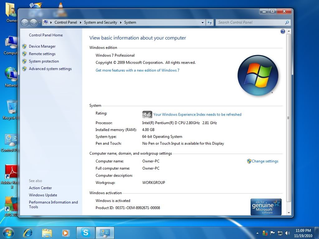This screenshot has height=239, width=319.
Task: Open Windows Update under See also
Action: 43,195
